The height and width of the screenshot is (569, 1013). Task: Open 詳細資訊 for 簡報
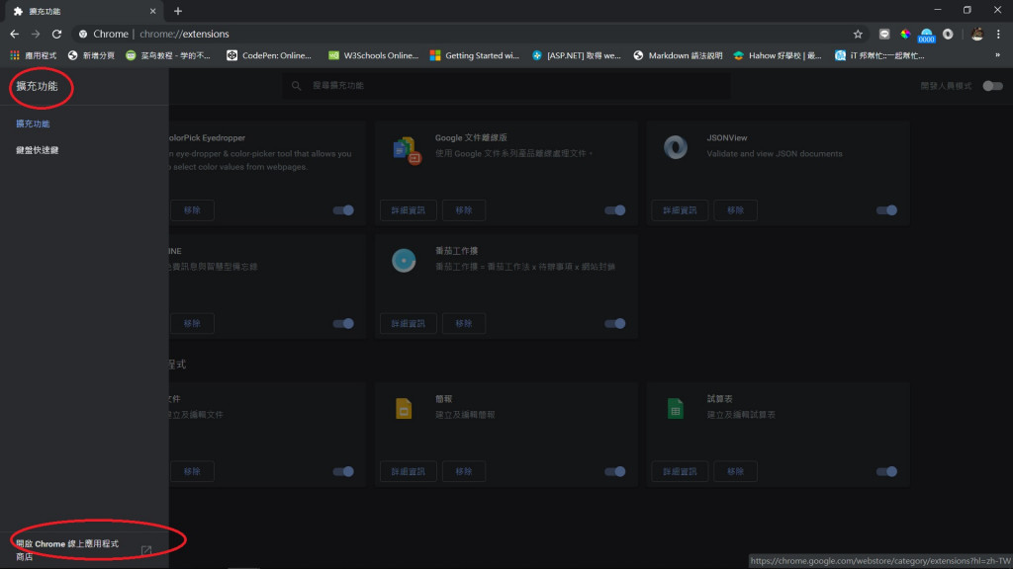coord(409,471)
